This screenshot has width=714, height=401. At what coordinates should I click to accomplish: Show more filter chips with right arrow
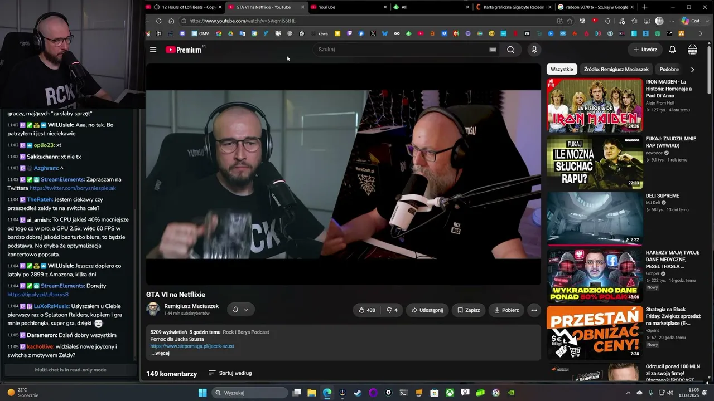tap(693, 70)
